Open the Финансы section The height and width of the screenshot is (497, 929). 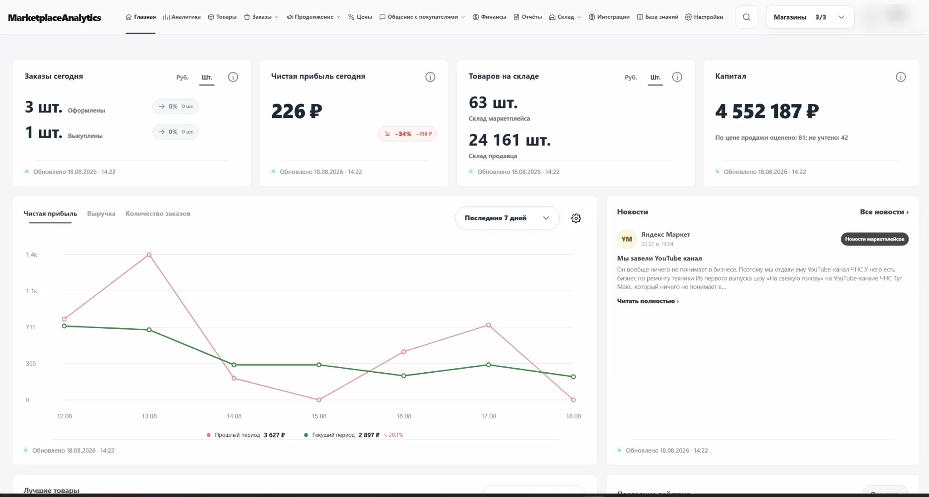point(489,17)
